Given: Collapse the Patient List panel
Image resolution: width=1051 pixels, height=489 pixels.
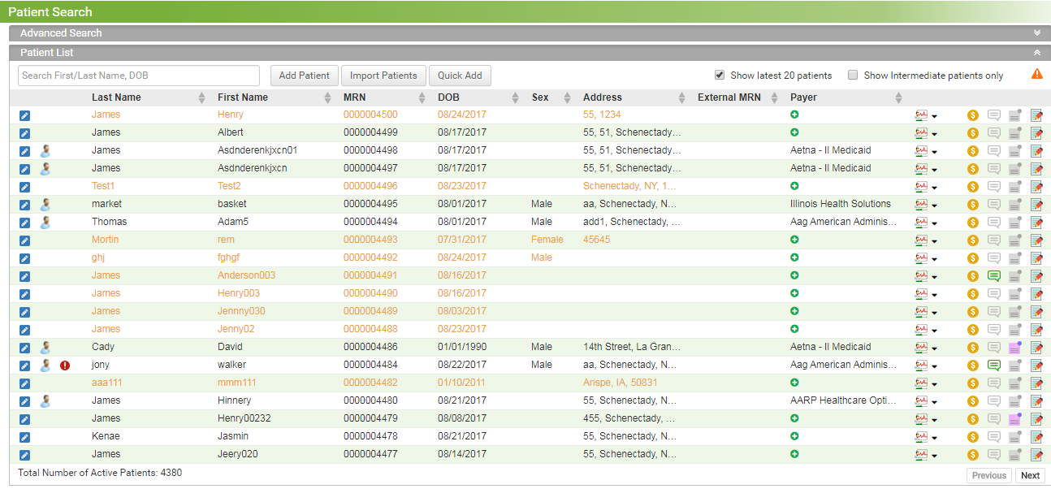Looking at the screenshot, I should 1036,51.
